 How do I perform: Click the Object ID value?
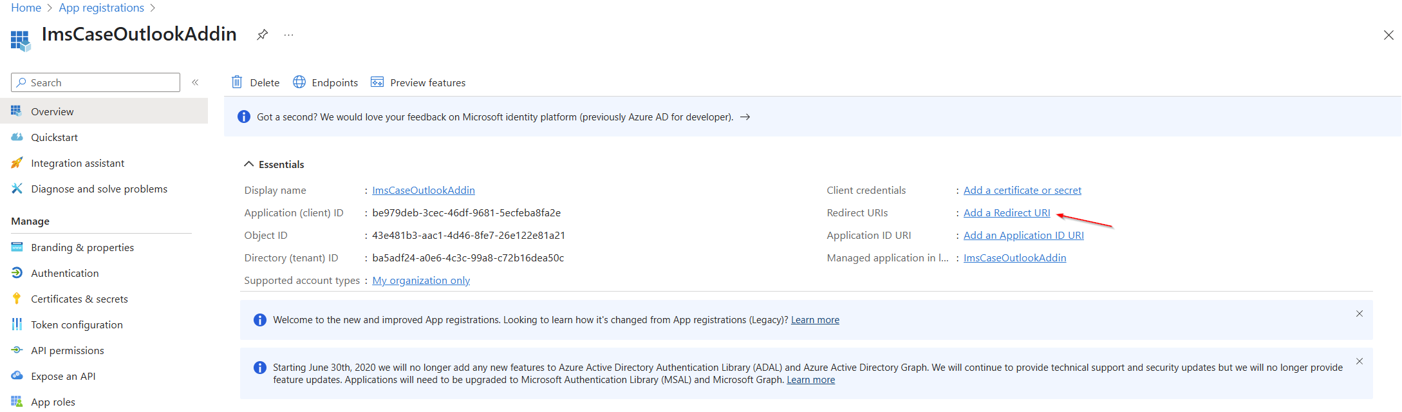(x=469, y=235)
